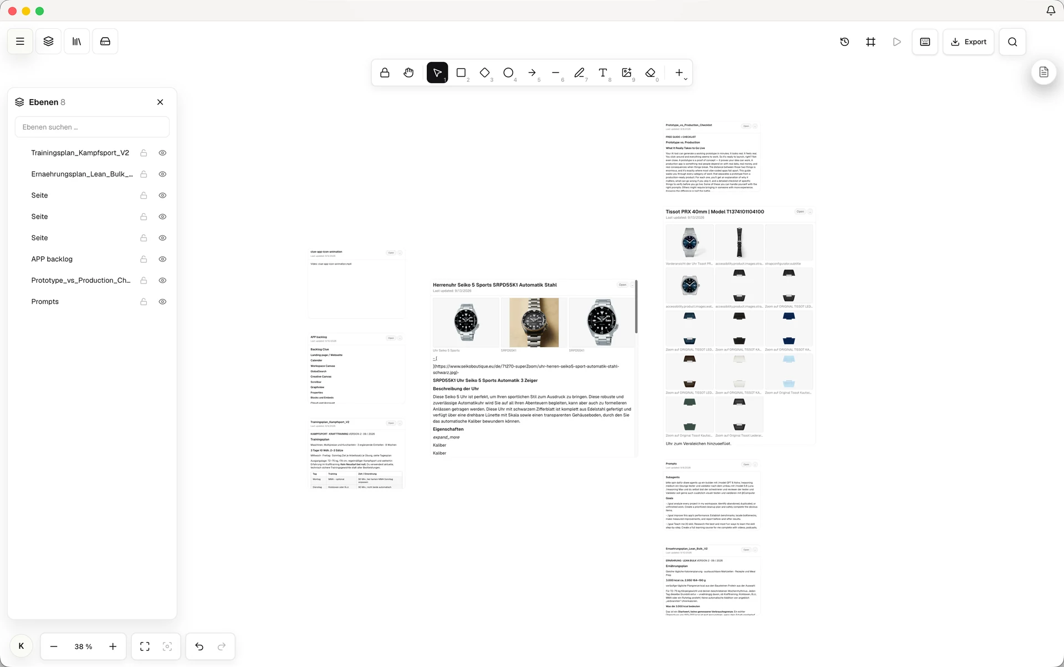Open the library panel icon
The height and width of the screenshot is (667, 1064).
point(77,42)
